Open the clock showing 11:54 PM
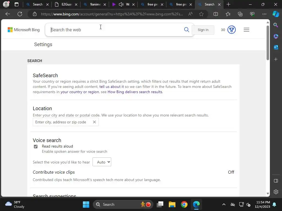The width and height of the screenshot is (282, 211). 262,204
